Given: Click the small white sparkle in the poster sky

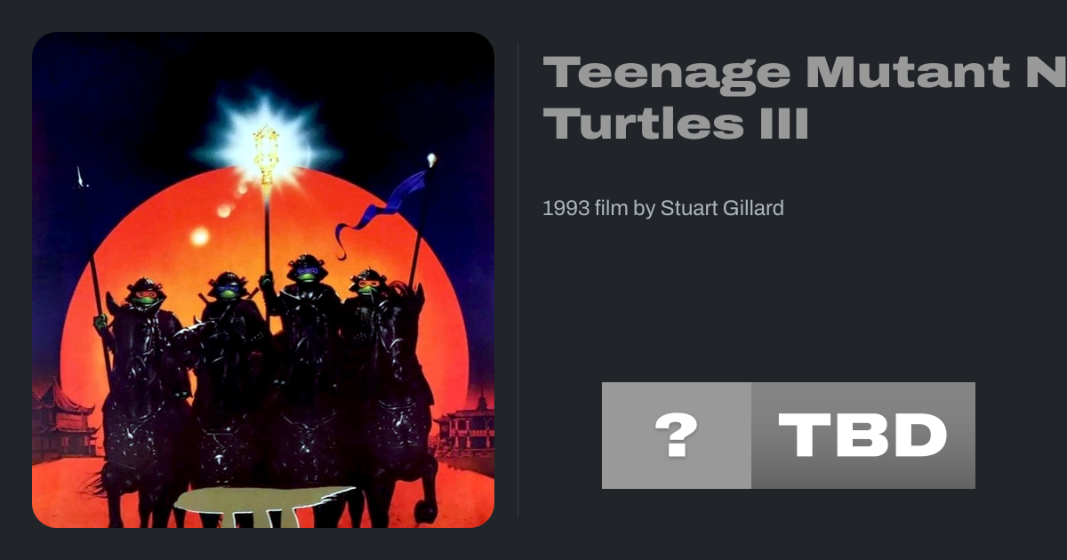Looking at the screenshot, I should click(x=82, y=179).
